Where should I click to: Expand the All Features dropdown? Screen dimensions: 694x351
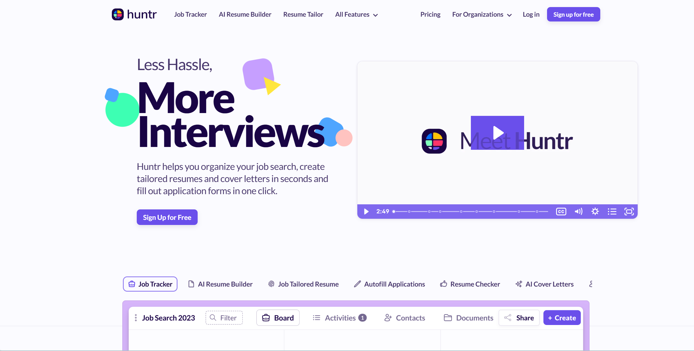[x=356, y=15]
